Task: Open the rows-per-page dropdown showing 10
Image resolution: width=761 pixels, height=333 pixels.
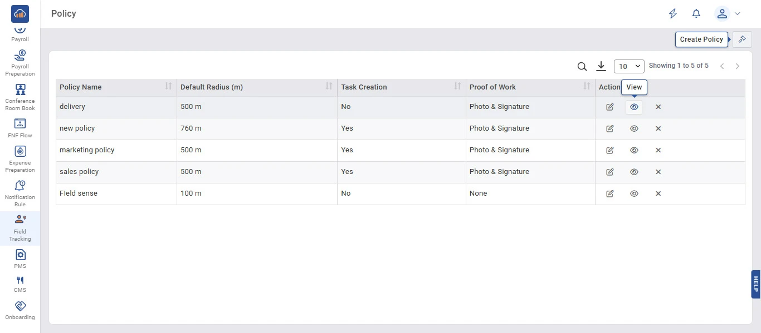Action: pyautogui.click(x=629, y=66)
